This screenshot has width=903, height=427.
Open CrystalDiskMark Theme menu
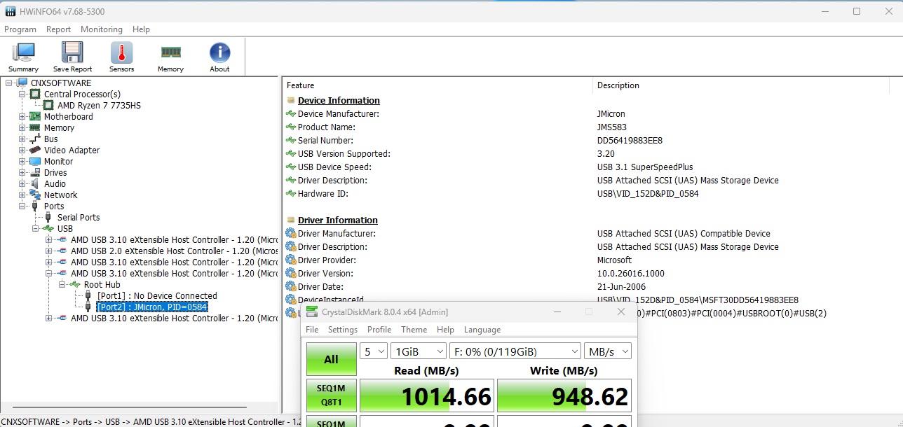click(414, 330)
